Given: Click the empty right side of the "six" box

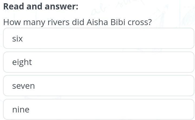Looking at the screenshot, I should pos(162,39).
